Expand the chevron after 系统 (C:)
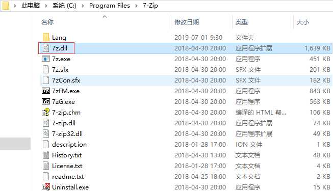This screenshot has height=191, width=333. click(83, 6)
